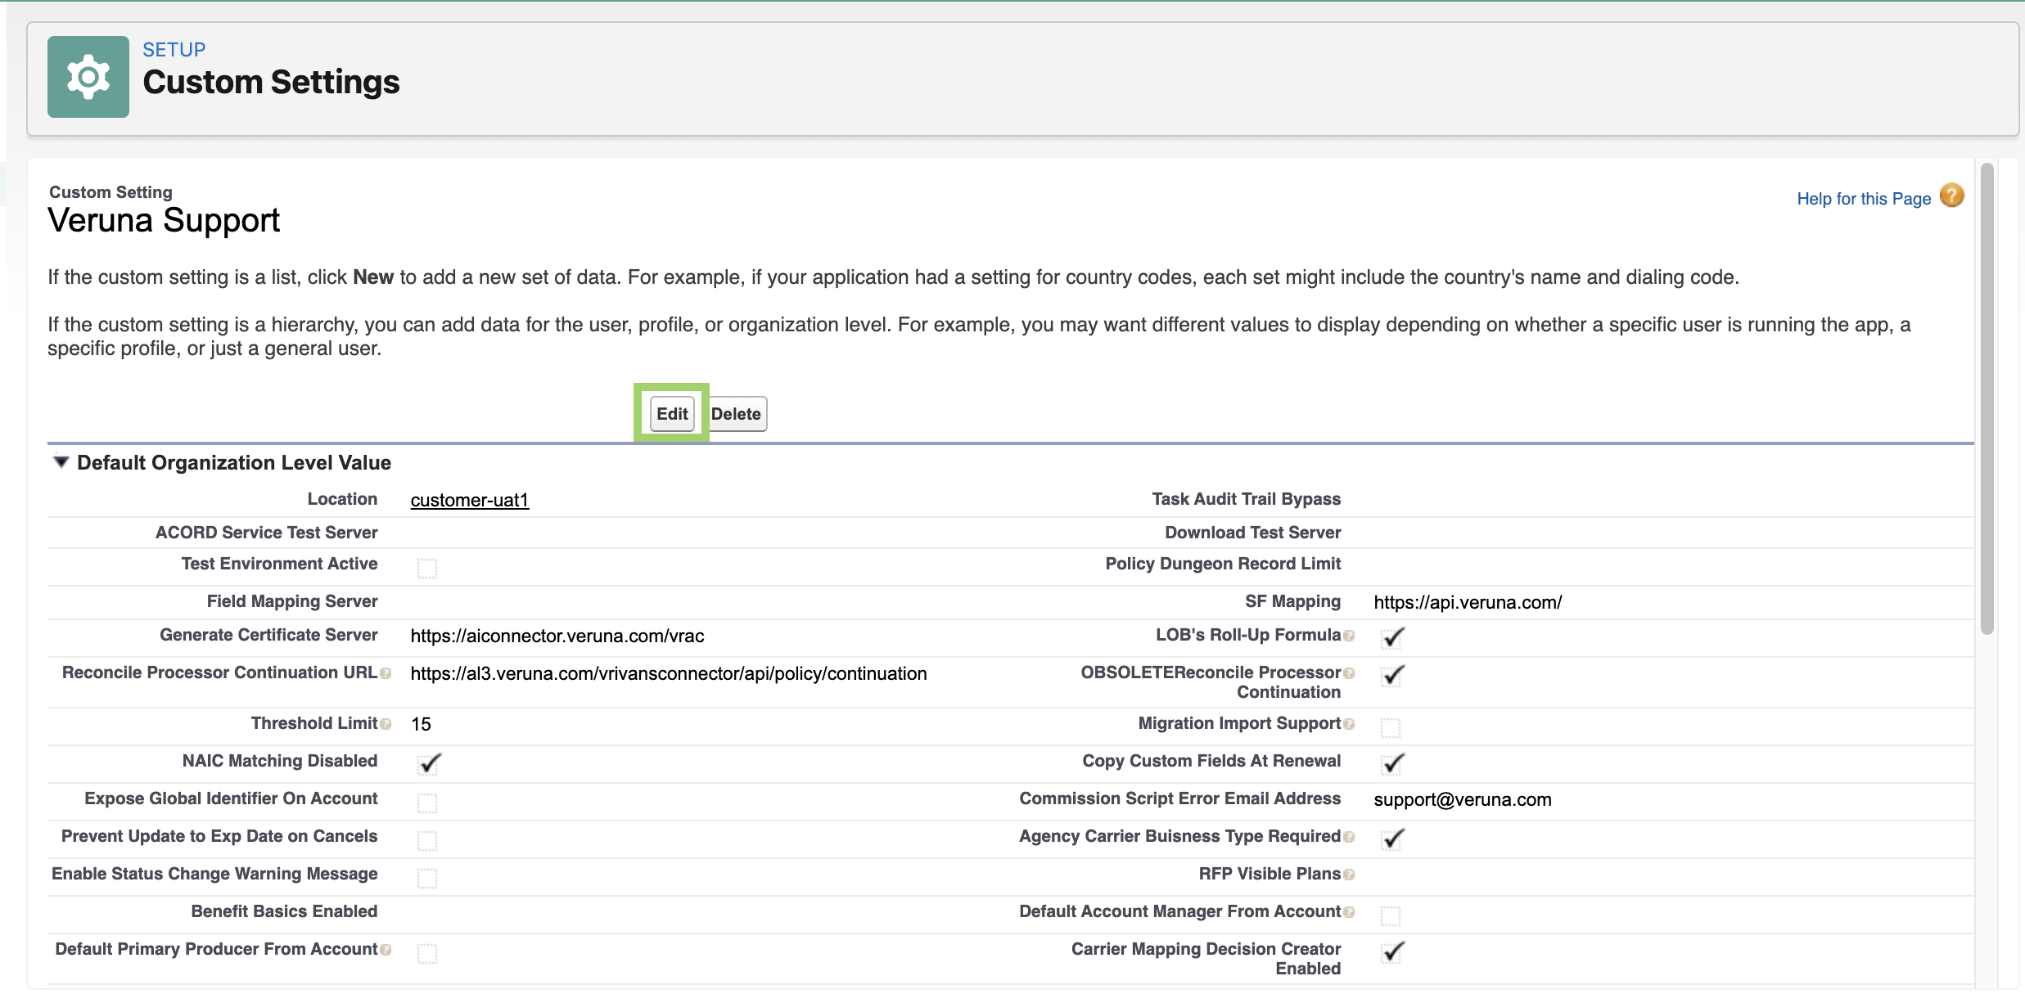Toggle Enable Status Change Warning Message checkbox
The width and height of the screenshot is (2025, 1003).
point(427,878)
